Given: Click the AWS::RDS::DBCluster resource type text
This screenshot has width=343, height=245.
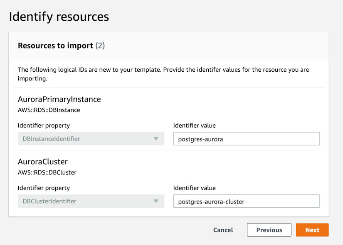Looking at the screenshot, I should click(47, 172).
